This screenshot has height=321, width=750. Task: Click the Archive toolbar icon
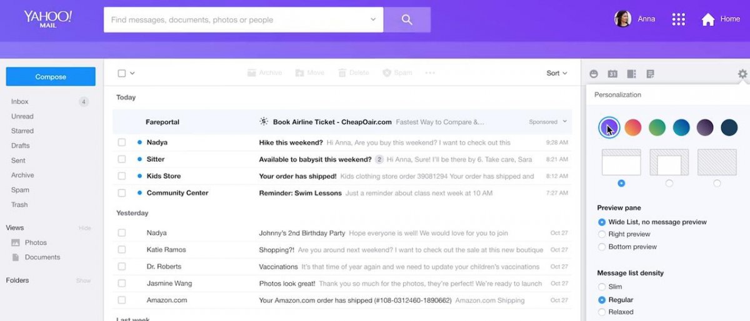click(251, 73)
